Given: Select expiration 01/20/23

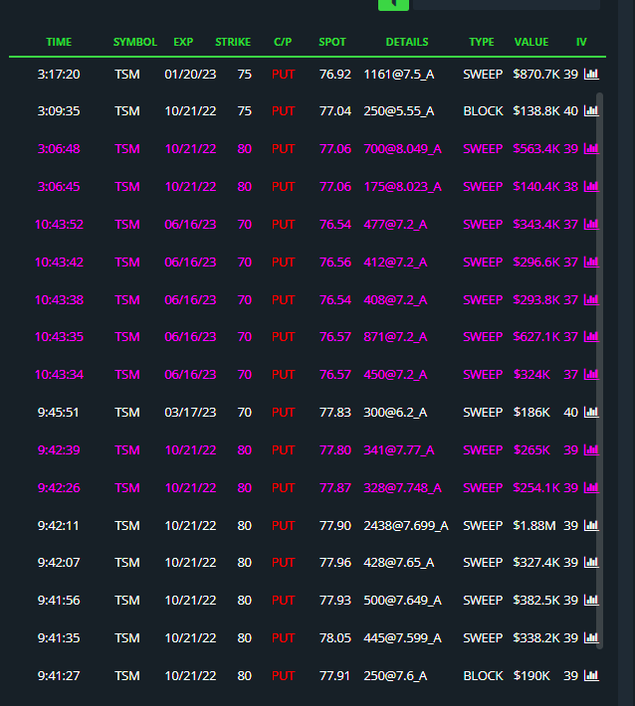Looking at the screenshot, I should tap(190, 74).
